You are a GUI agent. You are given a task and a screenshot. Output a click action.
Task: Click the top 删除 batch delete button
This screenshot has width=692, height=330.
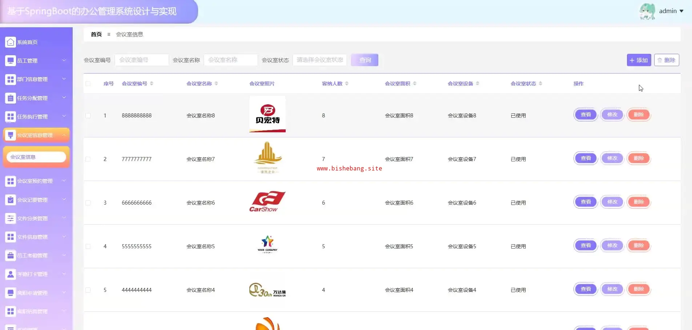tap(667, 60)
